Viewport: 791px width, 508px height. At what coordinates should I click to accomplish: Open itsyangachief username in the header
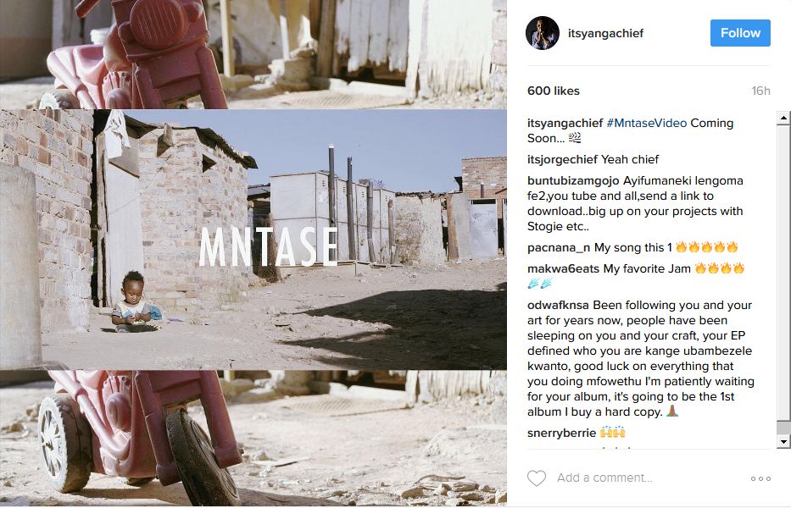click(x=605, y=33)
